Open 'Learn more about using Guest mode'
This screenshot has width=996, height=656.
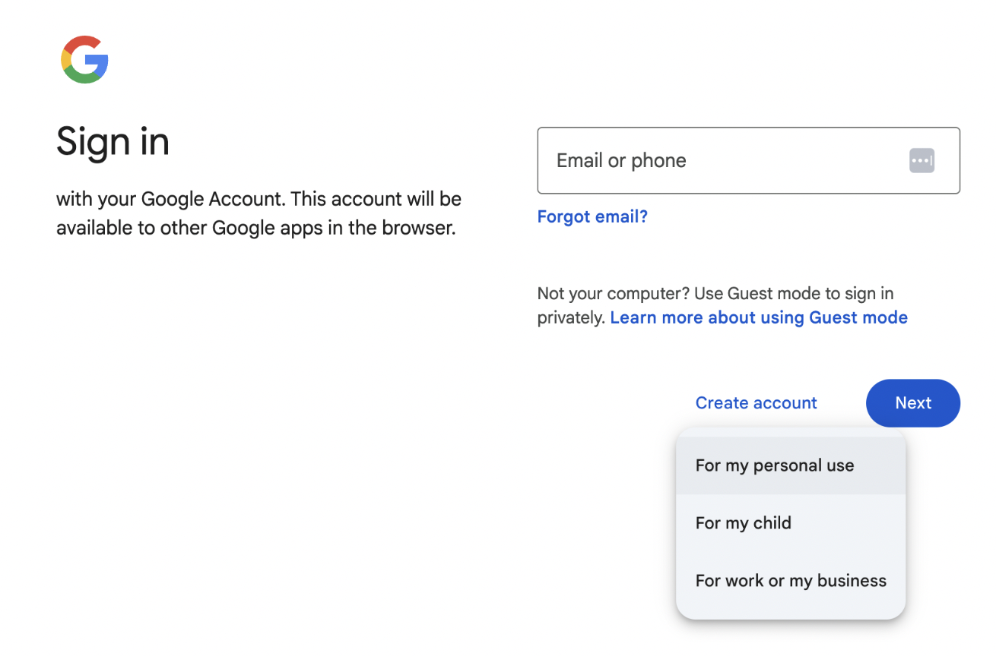click(x=759, y=317)
